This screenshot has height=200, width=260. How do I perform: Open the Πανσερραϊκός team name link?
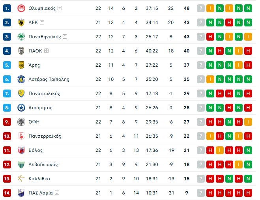45,136
